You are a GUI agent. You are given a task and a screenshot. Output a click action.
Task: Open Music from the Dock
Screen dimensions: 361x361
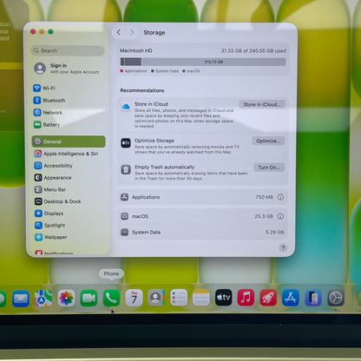tap(246, 298)
